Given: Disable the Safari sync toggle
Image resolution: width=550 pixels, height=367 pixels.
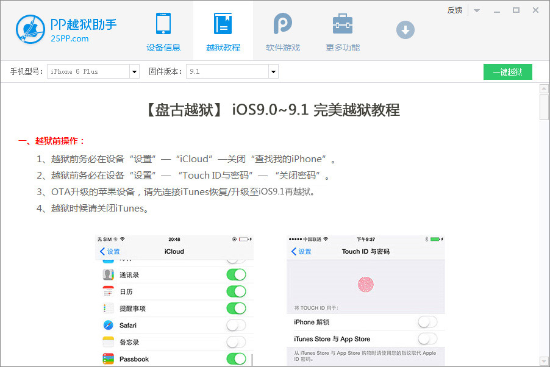Looking at the screenshot, I should click(x=236, y=325).
